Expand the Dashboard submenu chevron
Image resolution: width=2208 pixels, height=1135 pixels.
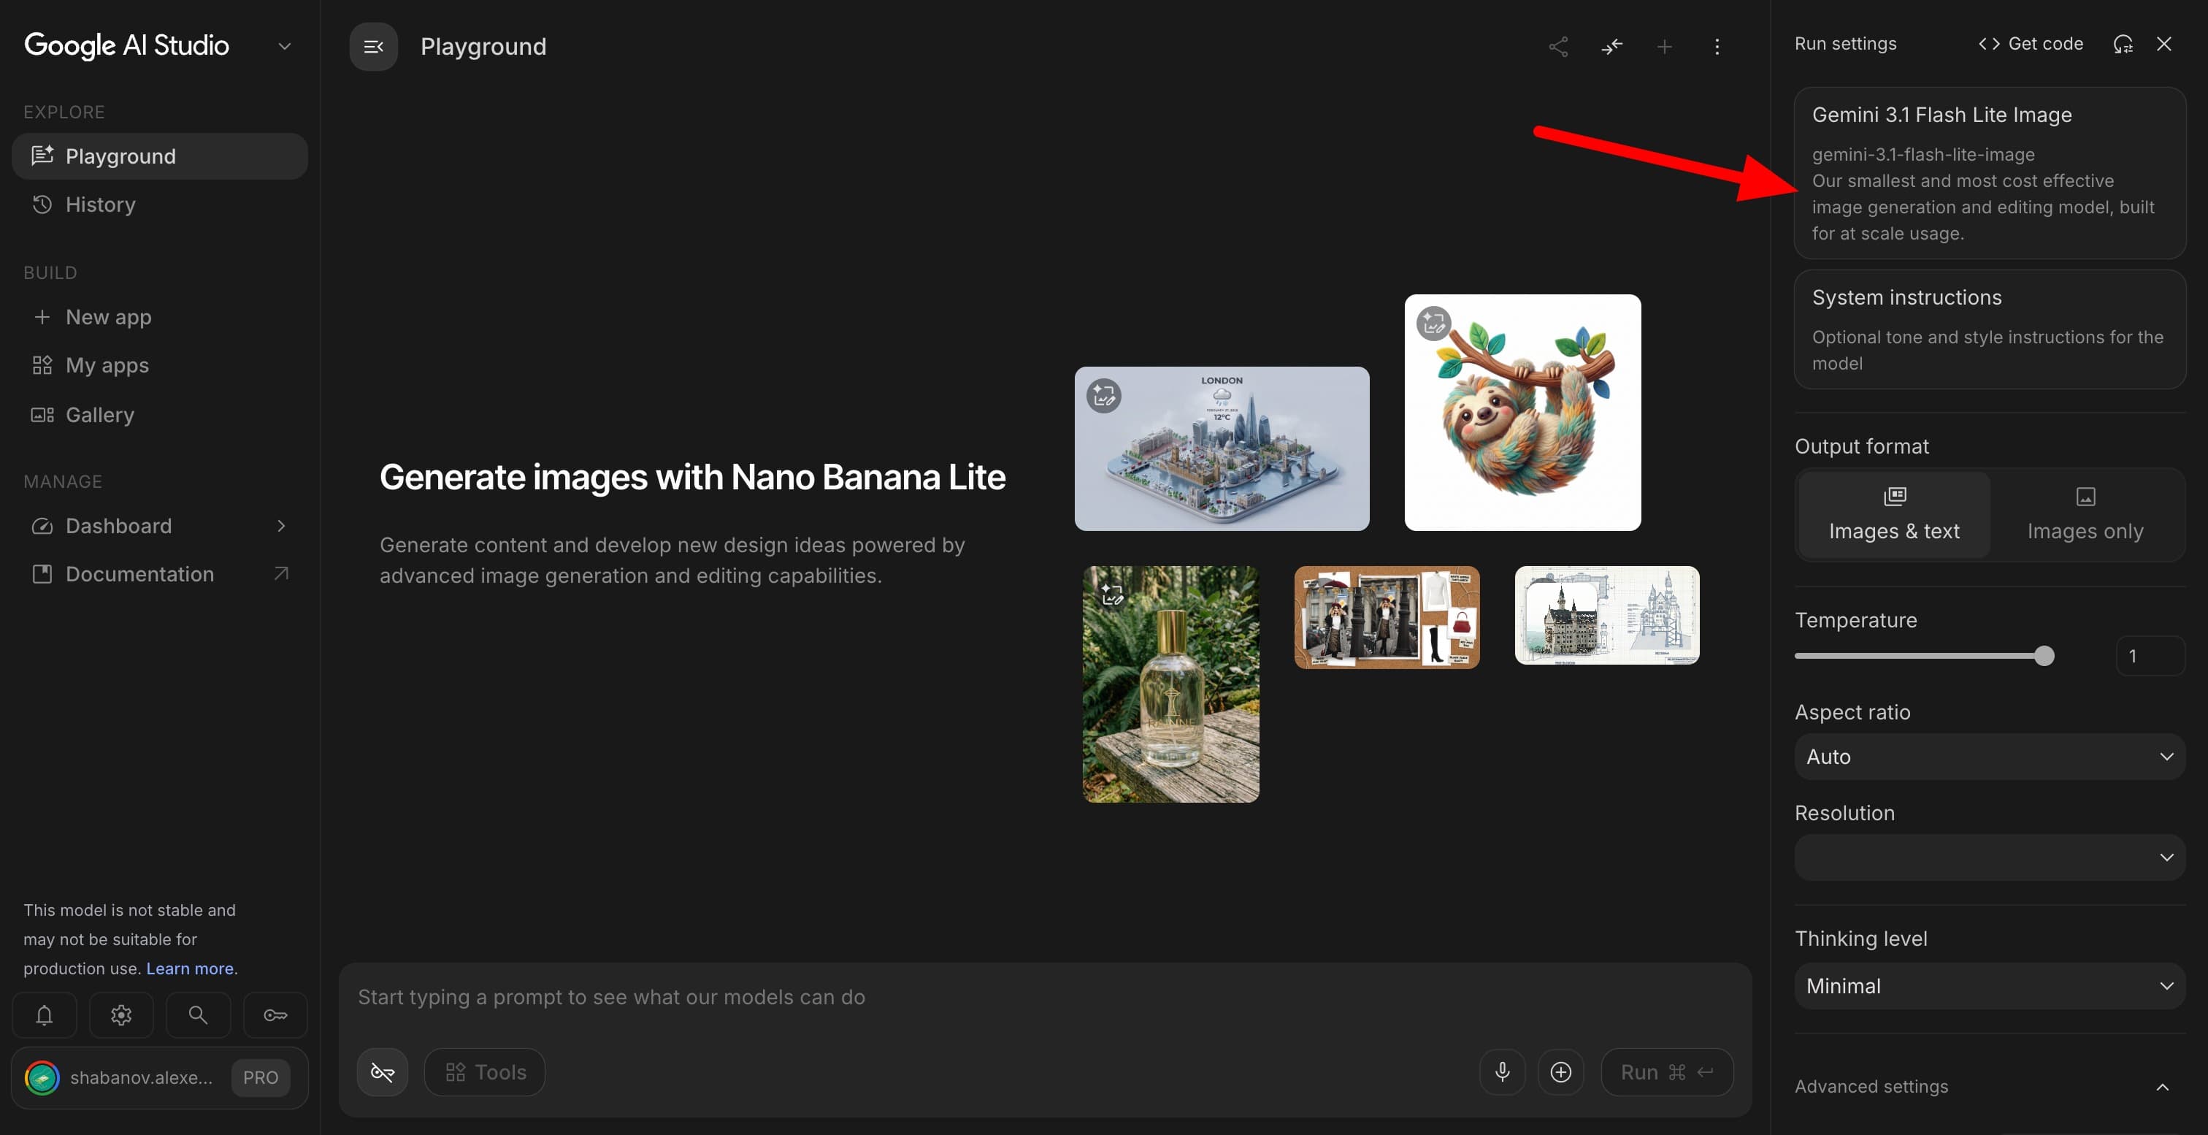point(281,525)
